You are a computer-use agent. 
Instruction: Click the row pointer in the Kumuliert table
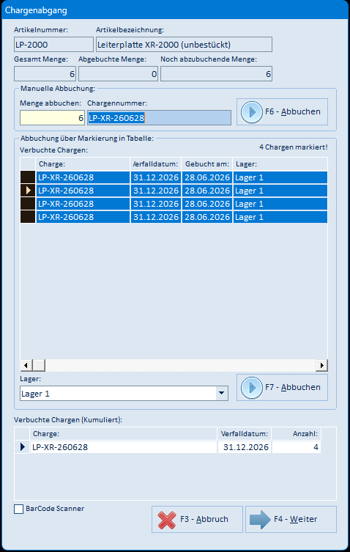[23, 447]
